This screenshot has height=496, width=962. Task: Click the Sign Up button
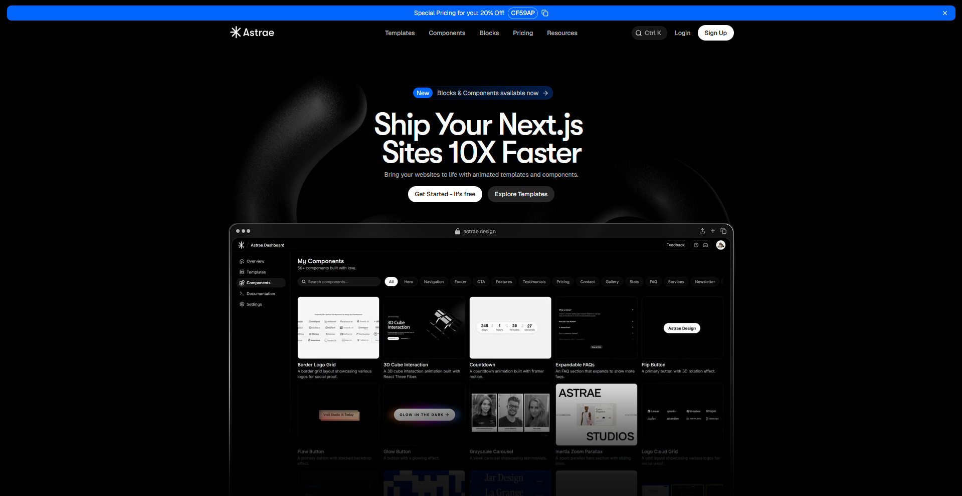[715, 33]
